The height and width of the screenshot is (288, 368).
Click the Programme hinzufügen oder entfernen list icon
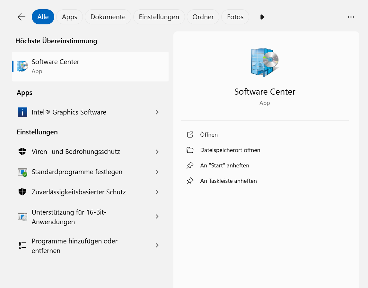(x=22, y=245)
